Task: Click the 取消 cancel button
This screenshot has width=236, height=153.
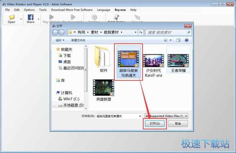Action: coord(178,124)
